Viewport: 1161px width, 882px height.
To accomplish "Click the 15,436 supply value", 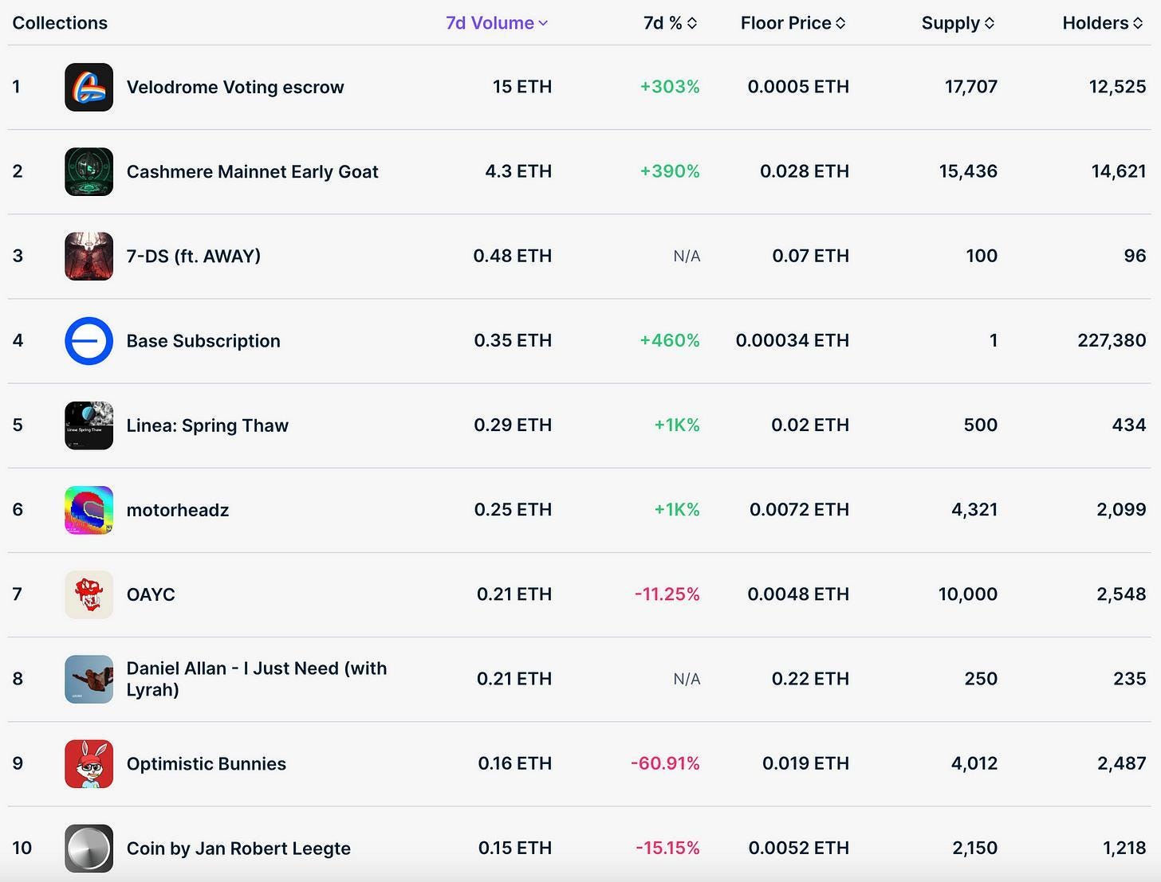I will [968, 171].
